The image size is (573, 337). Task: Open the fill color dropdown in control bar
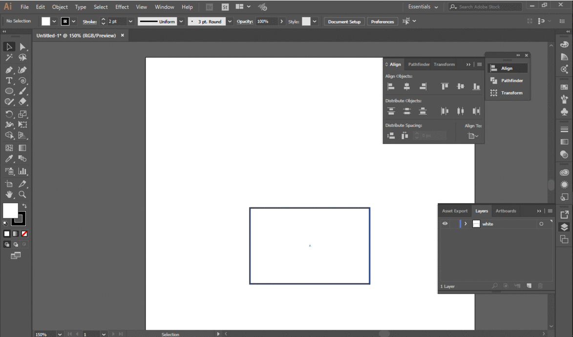coord(54,21)
